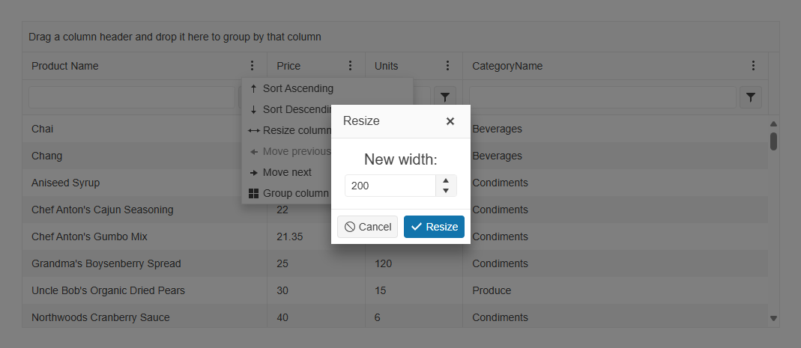Click the New width input field
Screen dimensions: 801x348
390,186
